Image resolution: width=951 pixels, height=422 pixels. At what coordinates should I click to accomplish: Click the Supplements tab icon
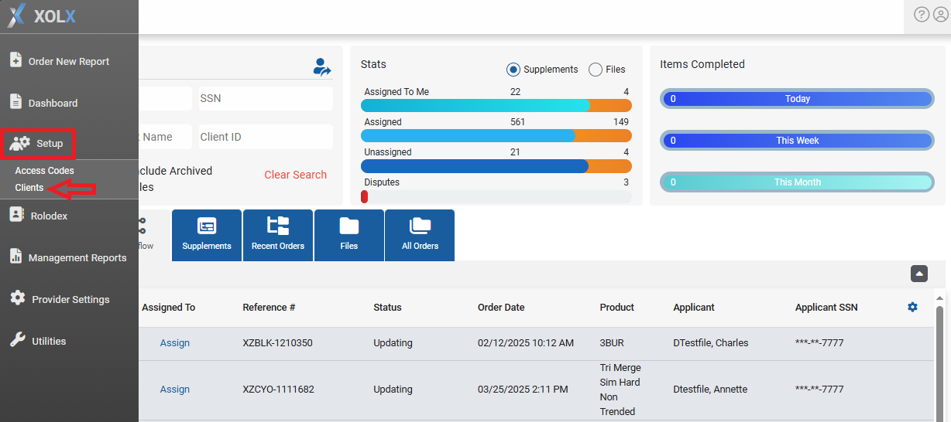point(207,226)
